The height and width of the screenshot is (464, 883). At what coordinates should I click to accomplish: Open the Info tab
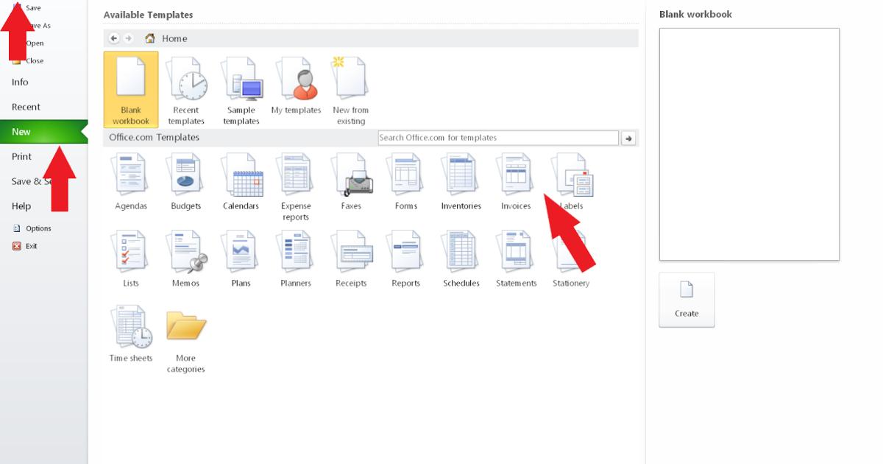(x=19, y=82)
